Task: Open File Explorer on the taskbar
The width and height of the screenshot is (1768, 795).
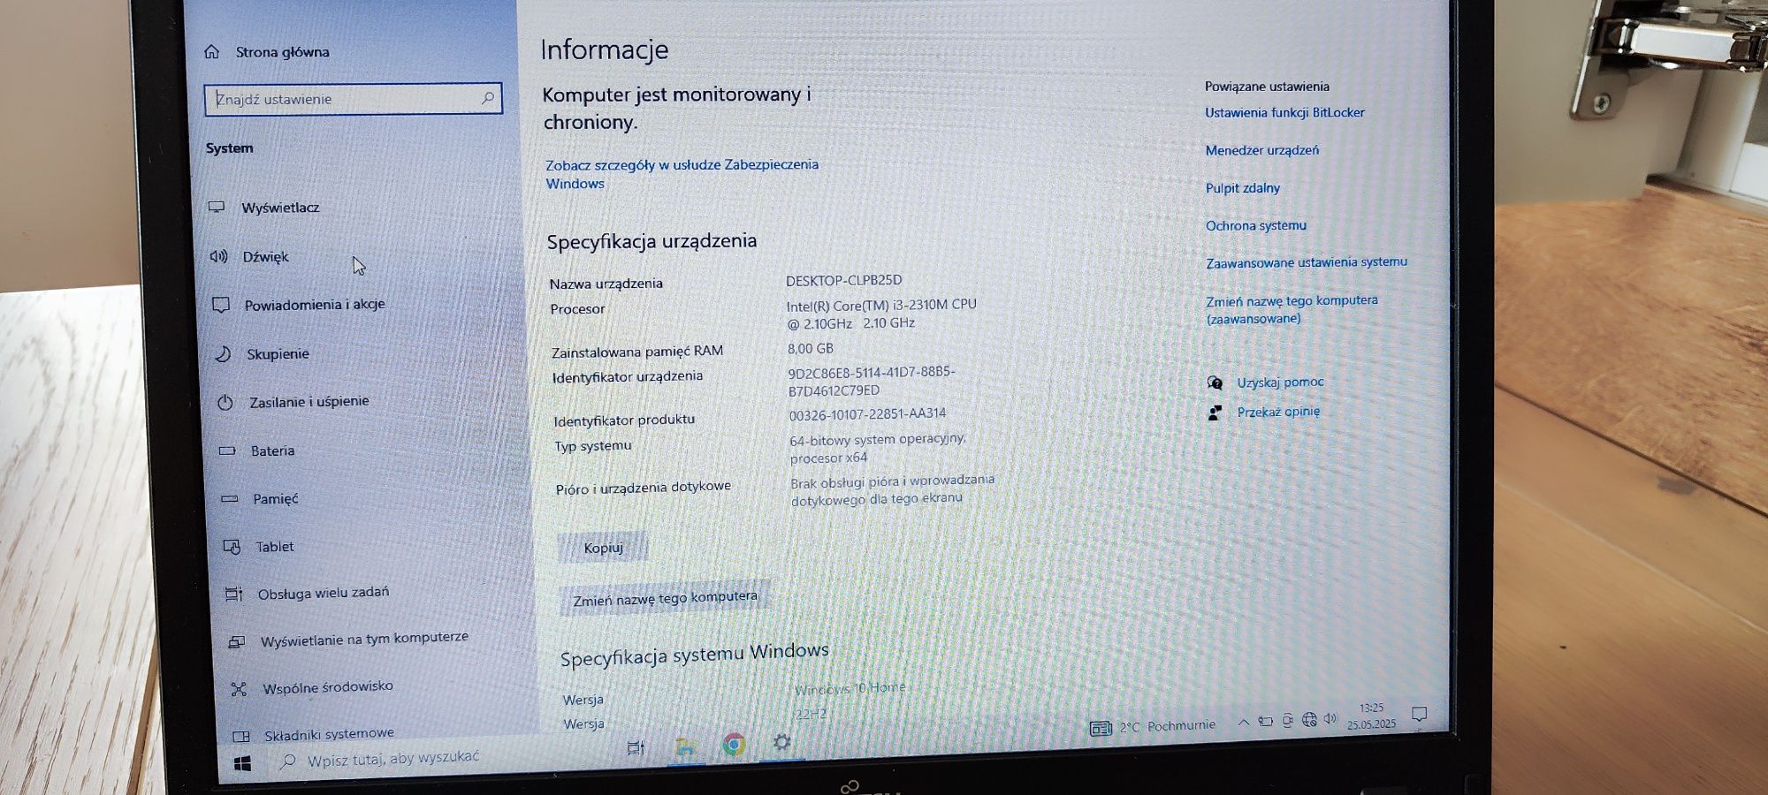Action: (684, 747)
